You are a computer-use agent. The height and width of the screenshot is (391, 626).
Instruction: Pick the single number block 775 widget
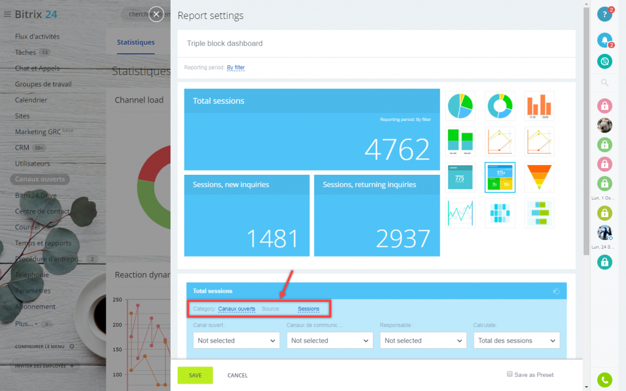pos(460,177)
